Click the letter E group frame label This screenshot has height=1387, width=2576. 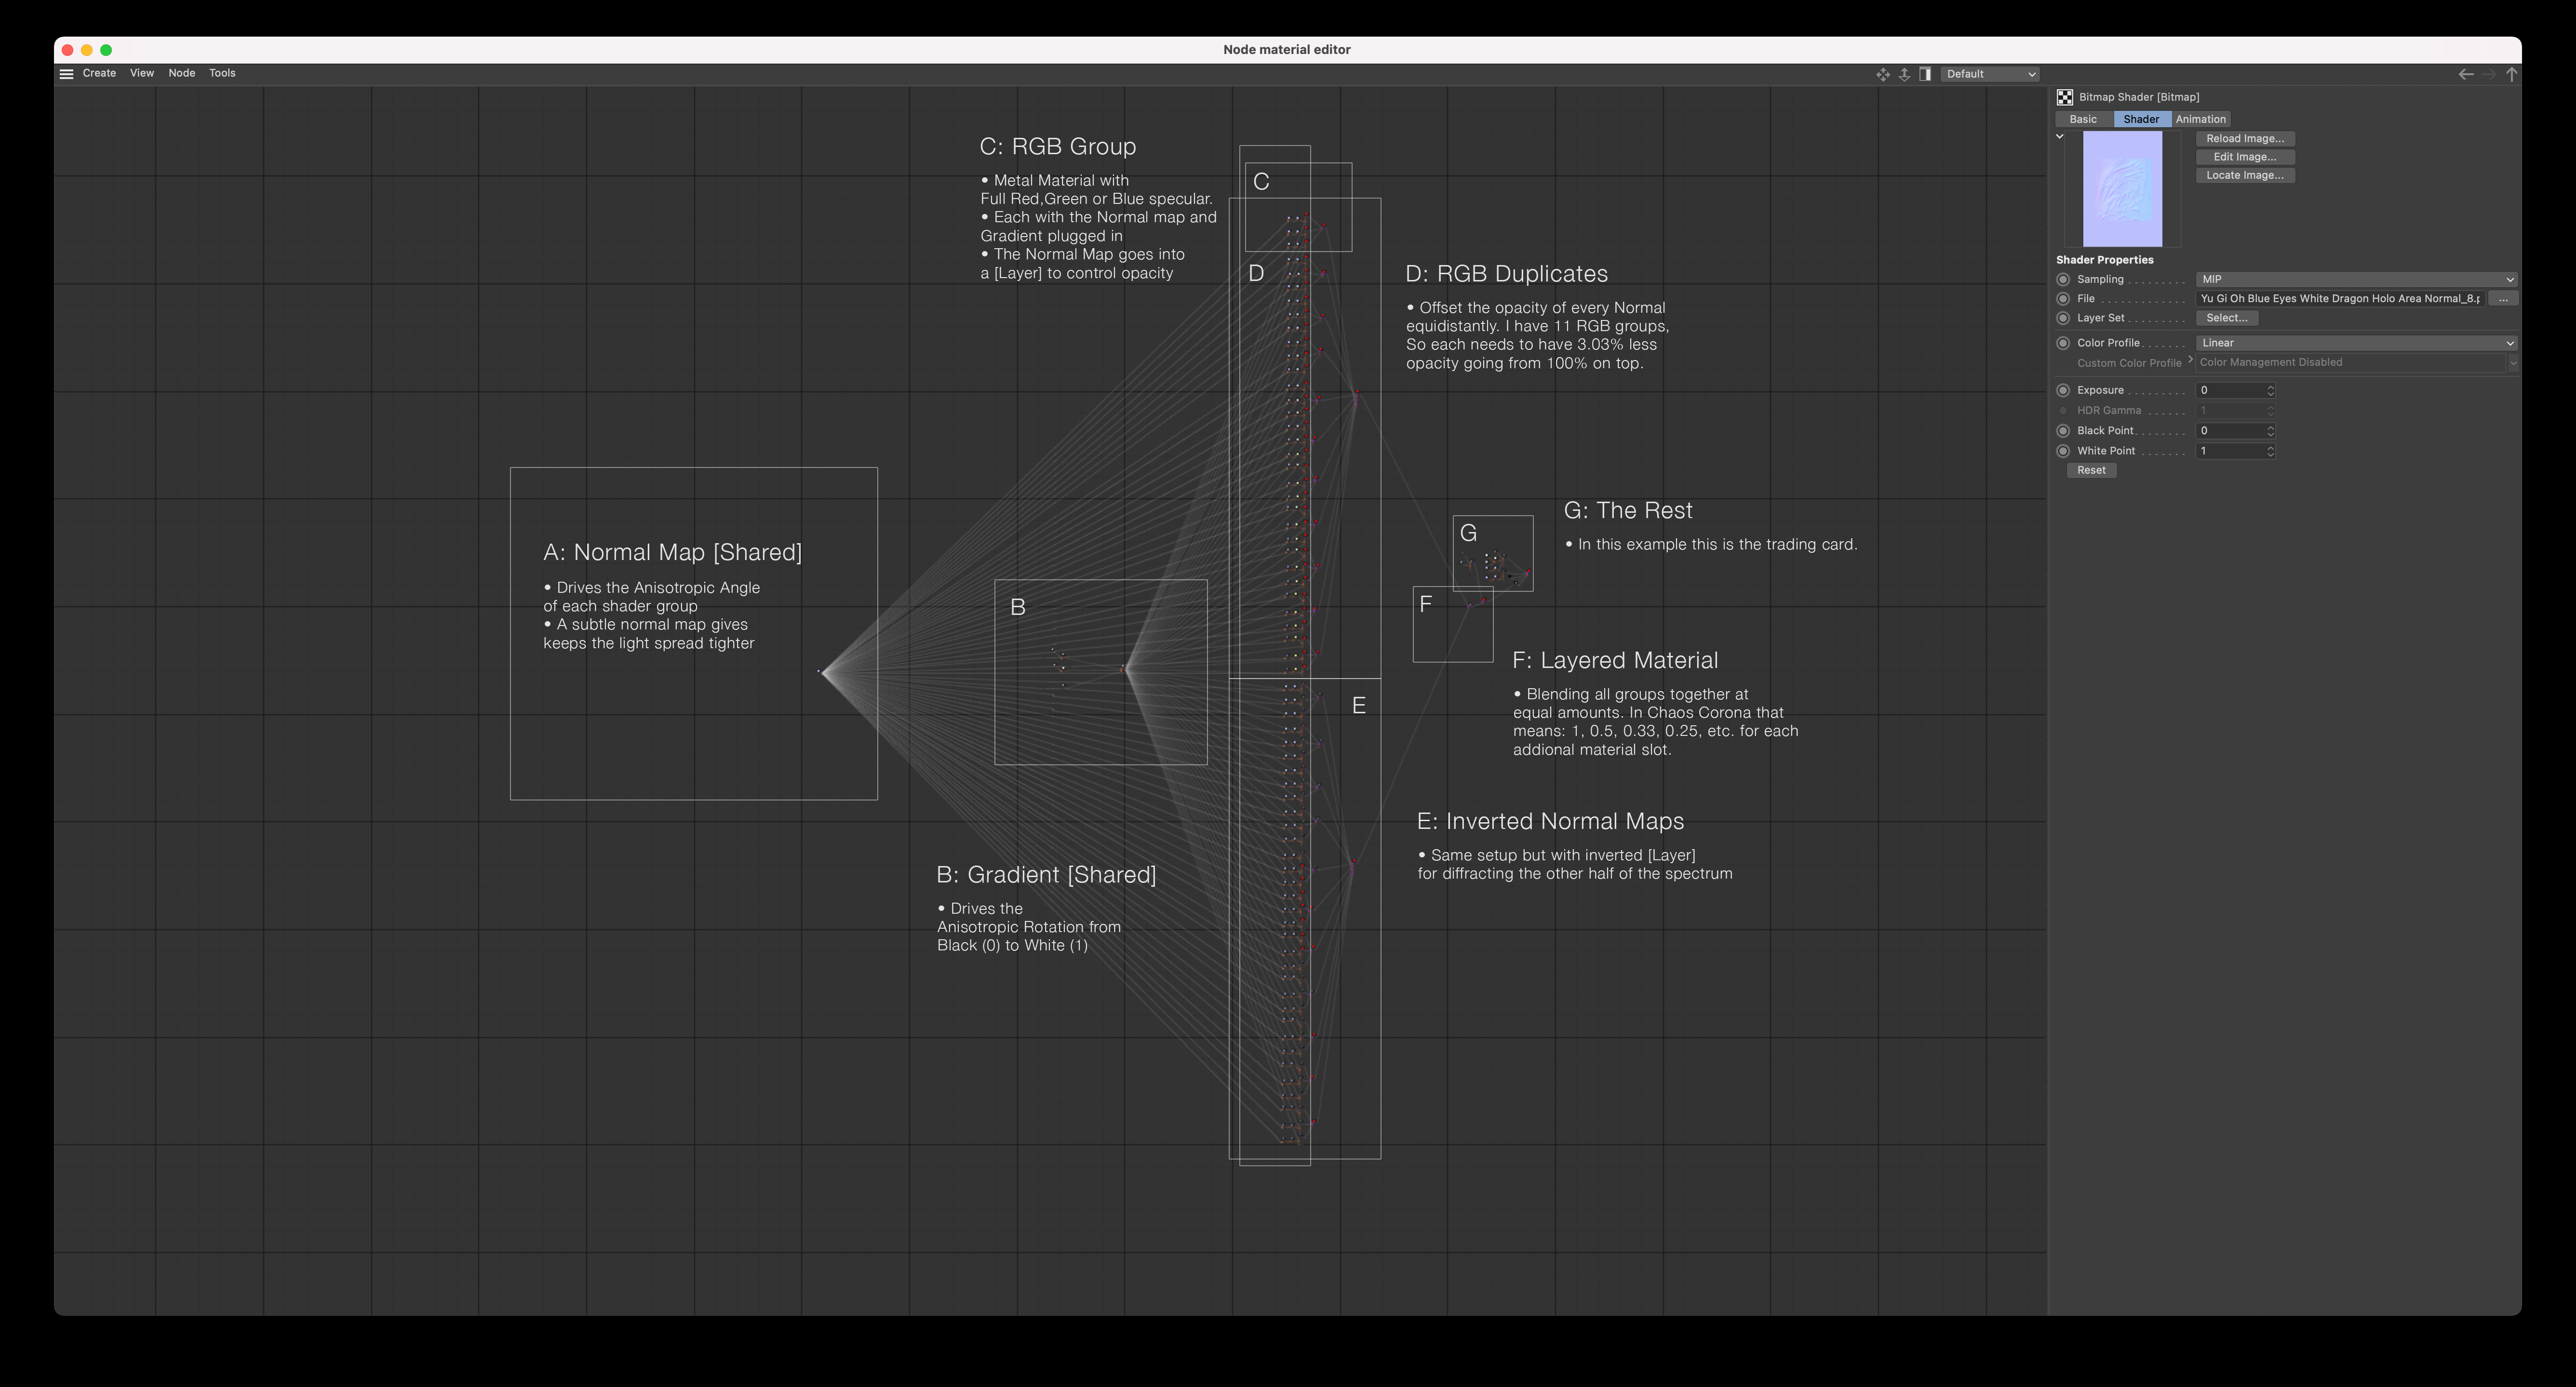pyautogui.click(x=1359, y=706)
